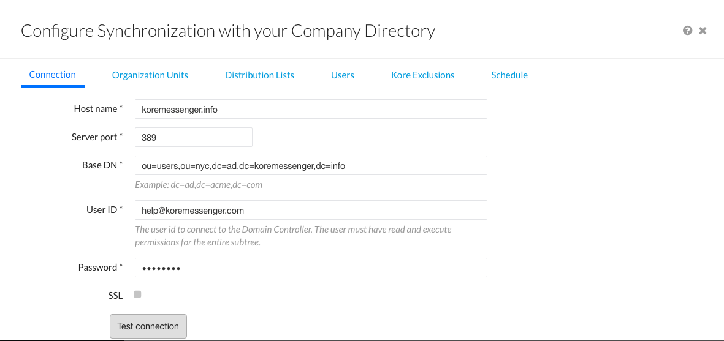Go to the Distribution Lists tab
The image size is (724, 341).
tap(259, 75)
